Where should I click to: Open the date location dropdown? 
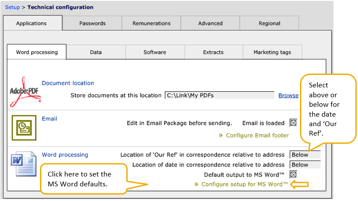point(305,164)
